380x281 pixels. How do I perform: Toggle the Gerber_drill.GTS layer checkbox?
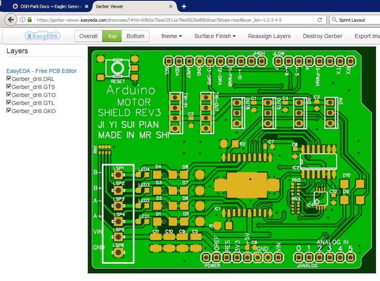pyautogui.click(x=9, y=86)
